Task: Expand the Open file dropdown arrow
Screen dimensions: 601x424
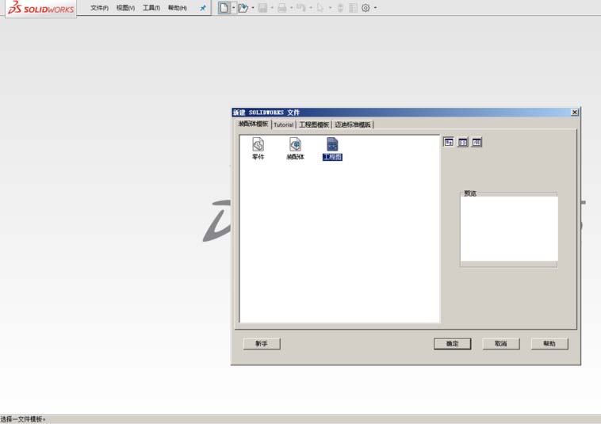Action: tap(253, 8)
